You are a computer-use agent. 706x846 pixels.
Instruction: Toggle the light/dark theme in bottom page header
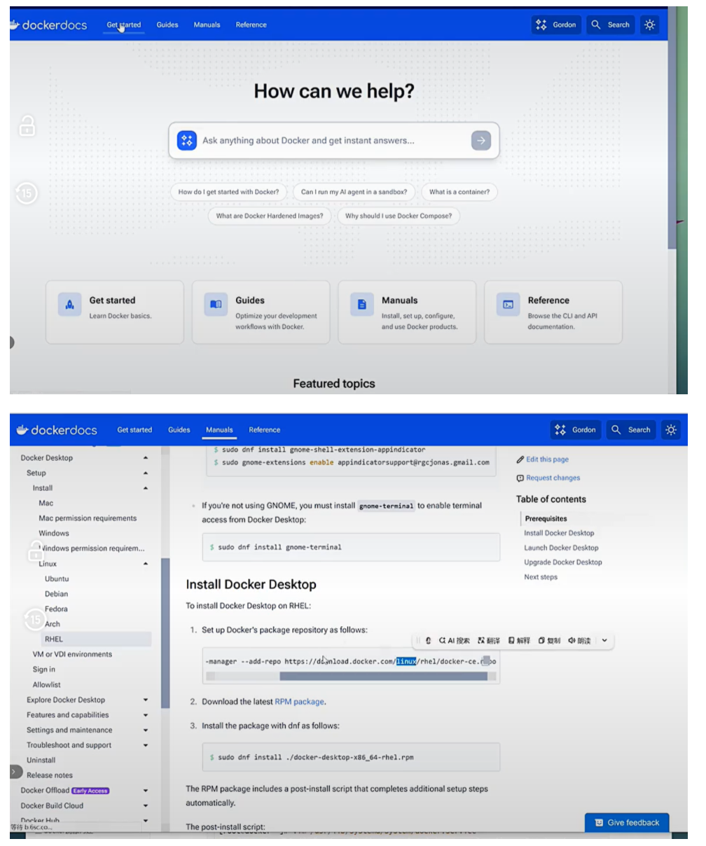point(670,430)
